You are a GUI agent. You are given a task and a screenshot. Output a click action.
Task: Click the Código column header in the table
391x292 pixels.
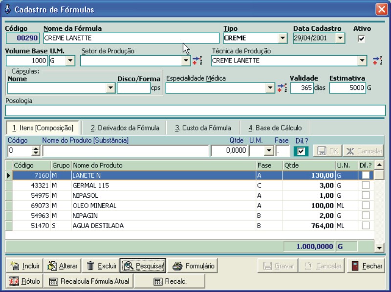pyautogui.click(x=32, y=165)
